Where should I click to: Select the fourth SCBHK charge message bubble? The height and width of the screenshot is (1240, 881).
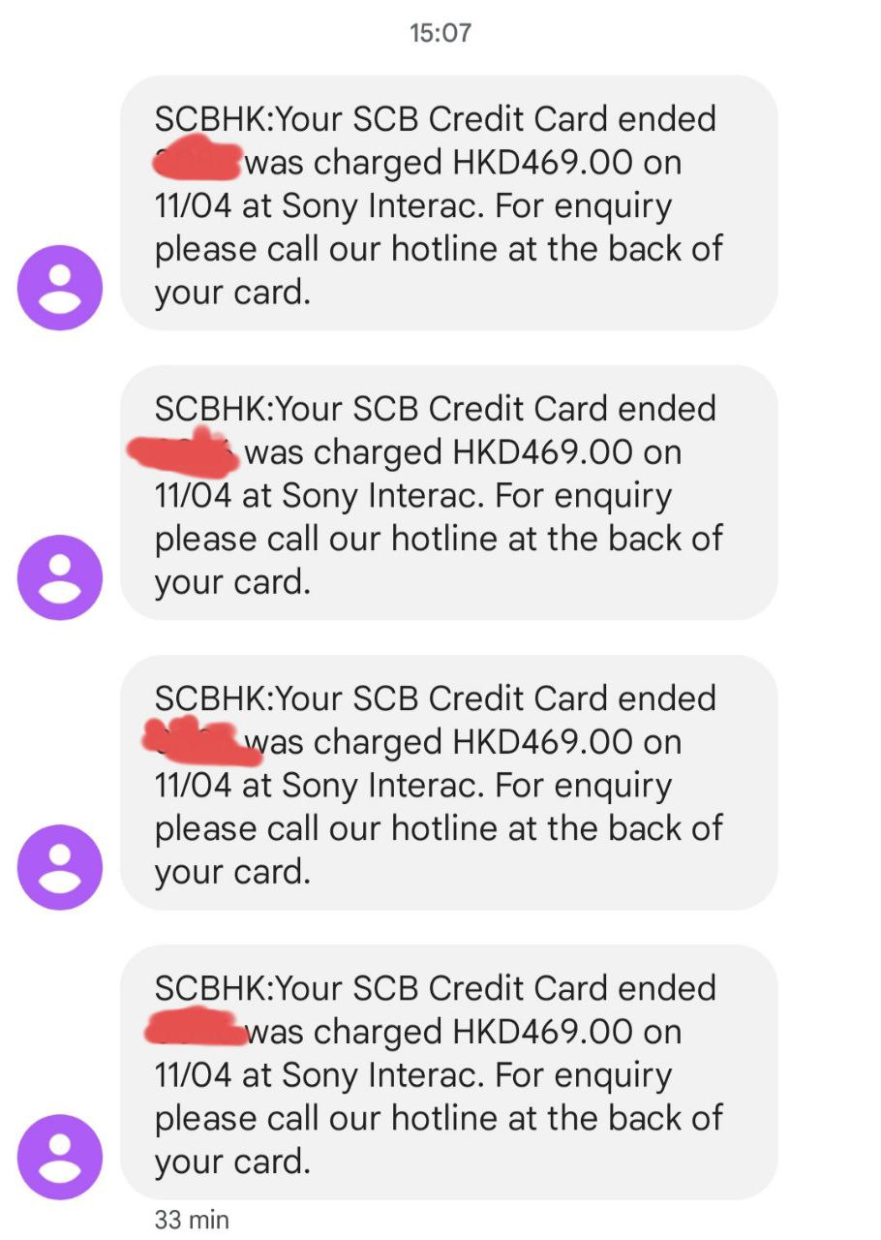click(449, 1072)
